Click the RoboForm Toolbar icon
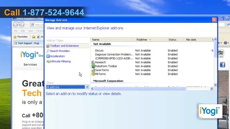The width and height of the screenshot is (230, 129). 93,66
